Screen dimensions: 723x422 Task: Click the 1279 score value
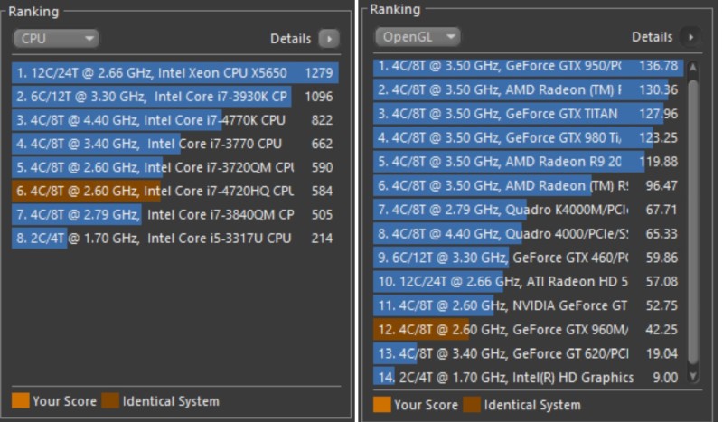pos(319,73)
